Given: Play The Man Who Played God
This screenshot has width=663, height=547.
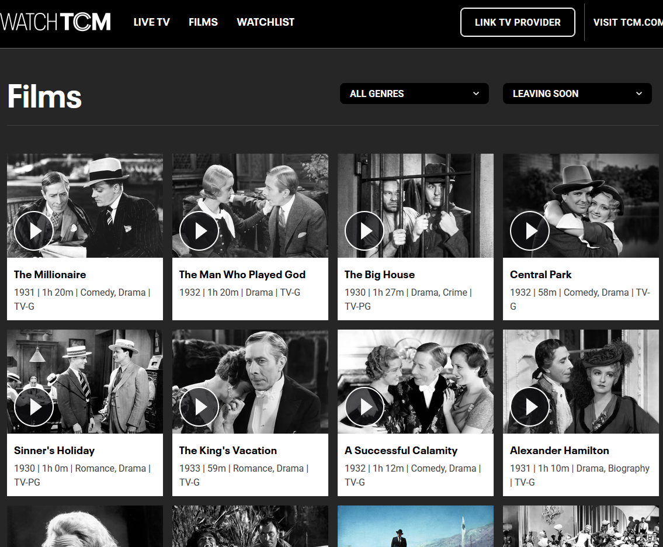Looking at the screenshot, I should point(199,231).
